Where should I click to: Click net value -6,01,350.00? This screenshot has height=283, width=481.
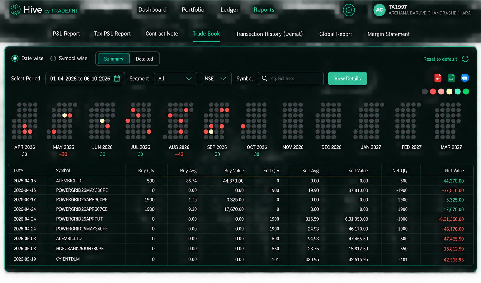pos(451,219)
